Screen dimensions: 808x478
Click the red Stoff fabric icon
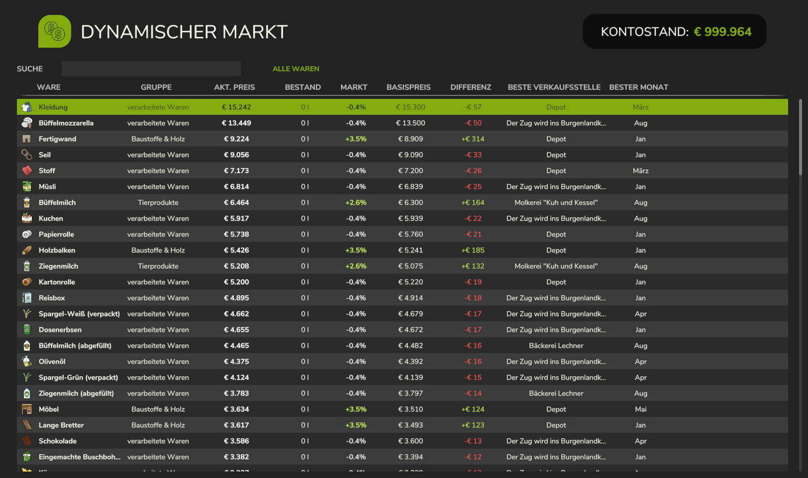tap(27, 170)
